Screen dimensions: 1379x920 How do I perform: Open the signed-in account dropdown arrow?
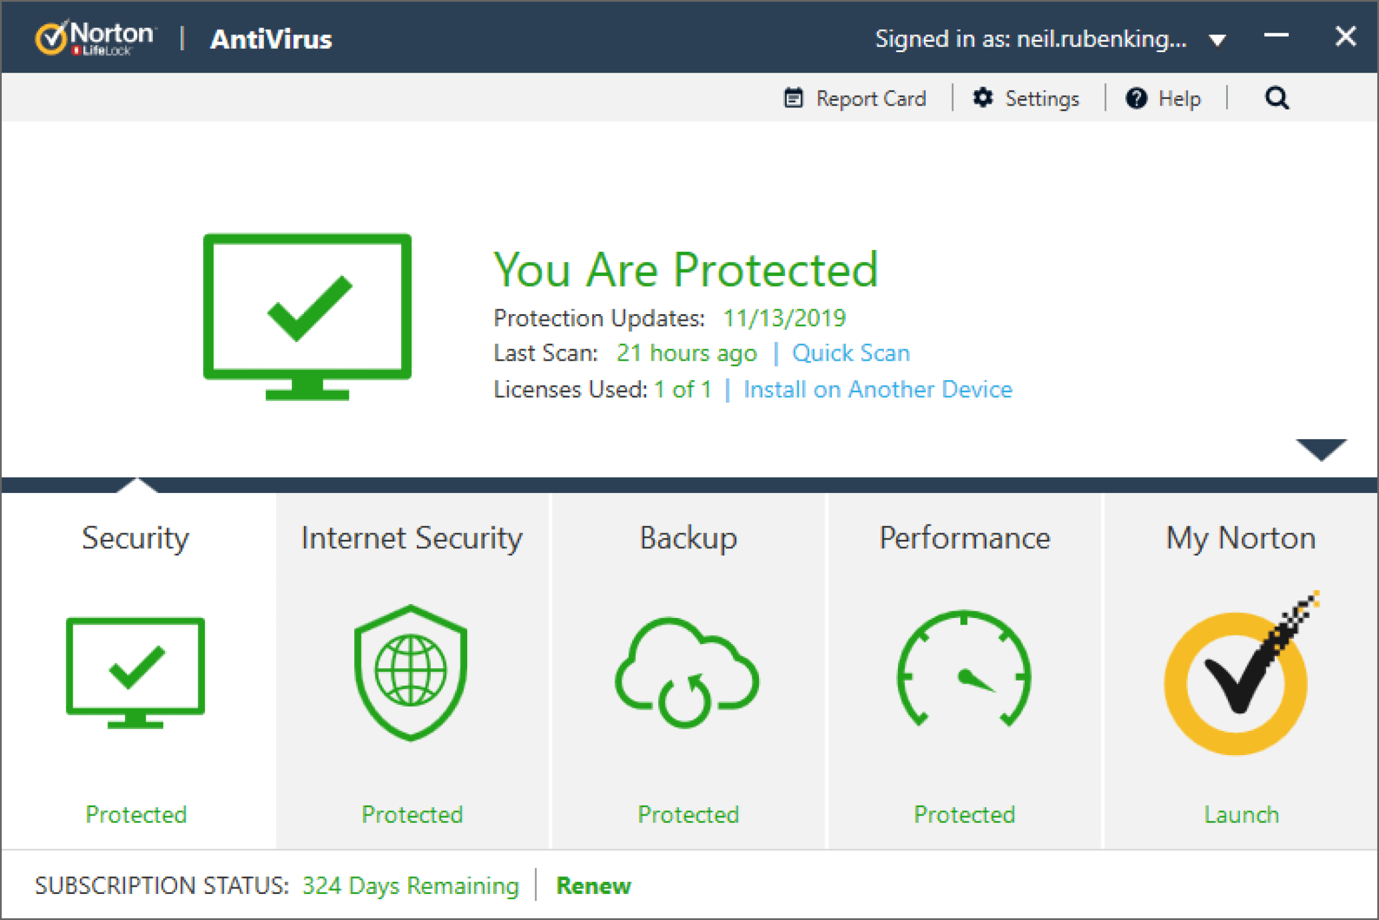[x=1217, y=41]
